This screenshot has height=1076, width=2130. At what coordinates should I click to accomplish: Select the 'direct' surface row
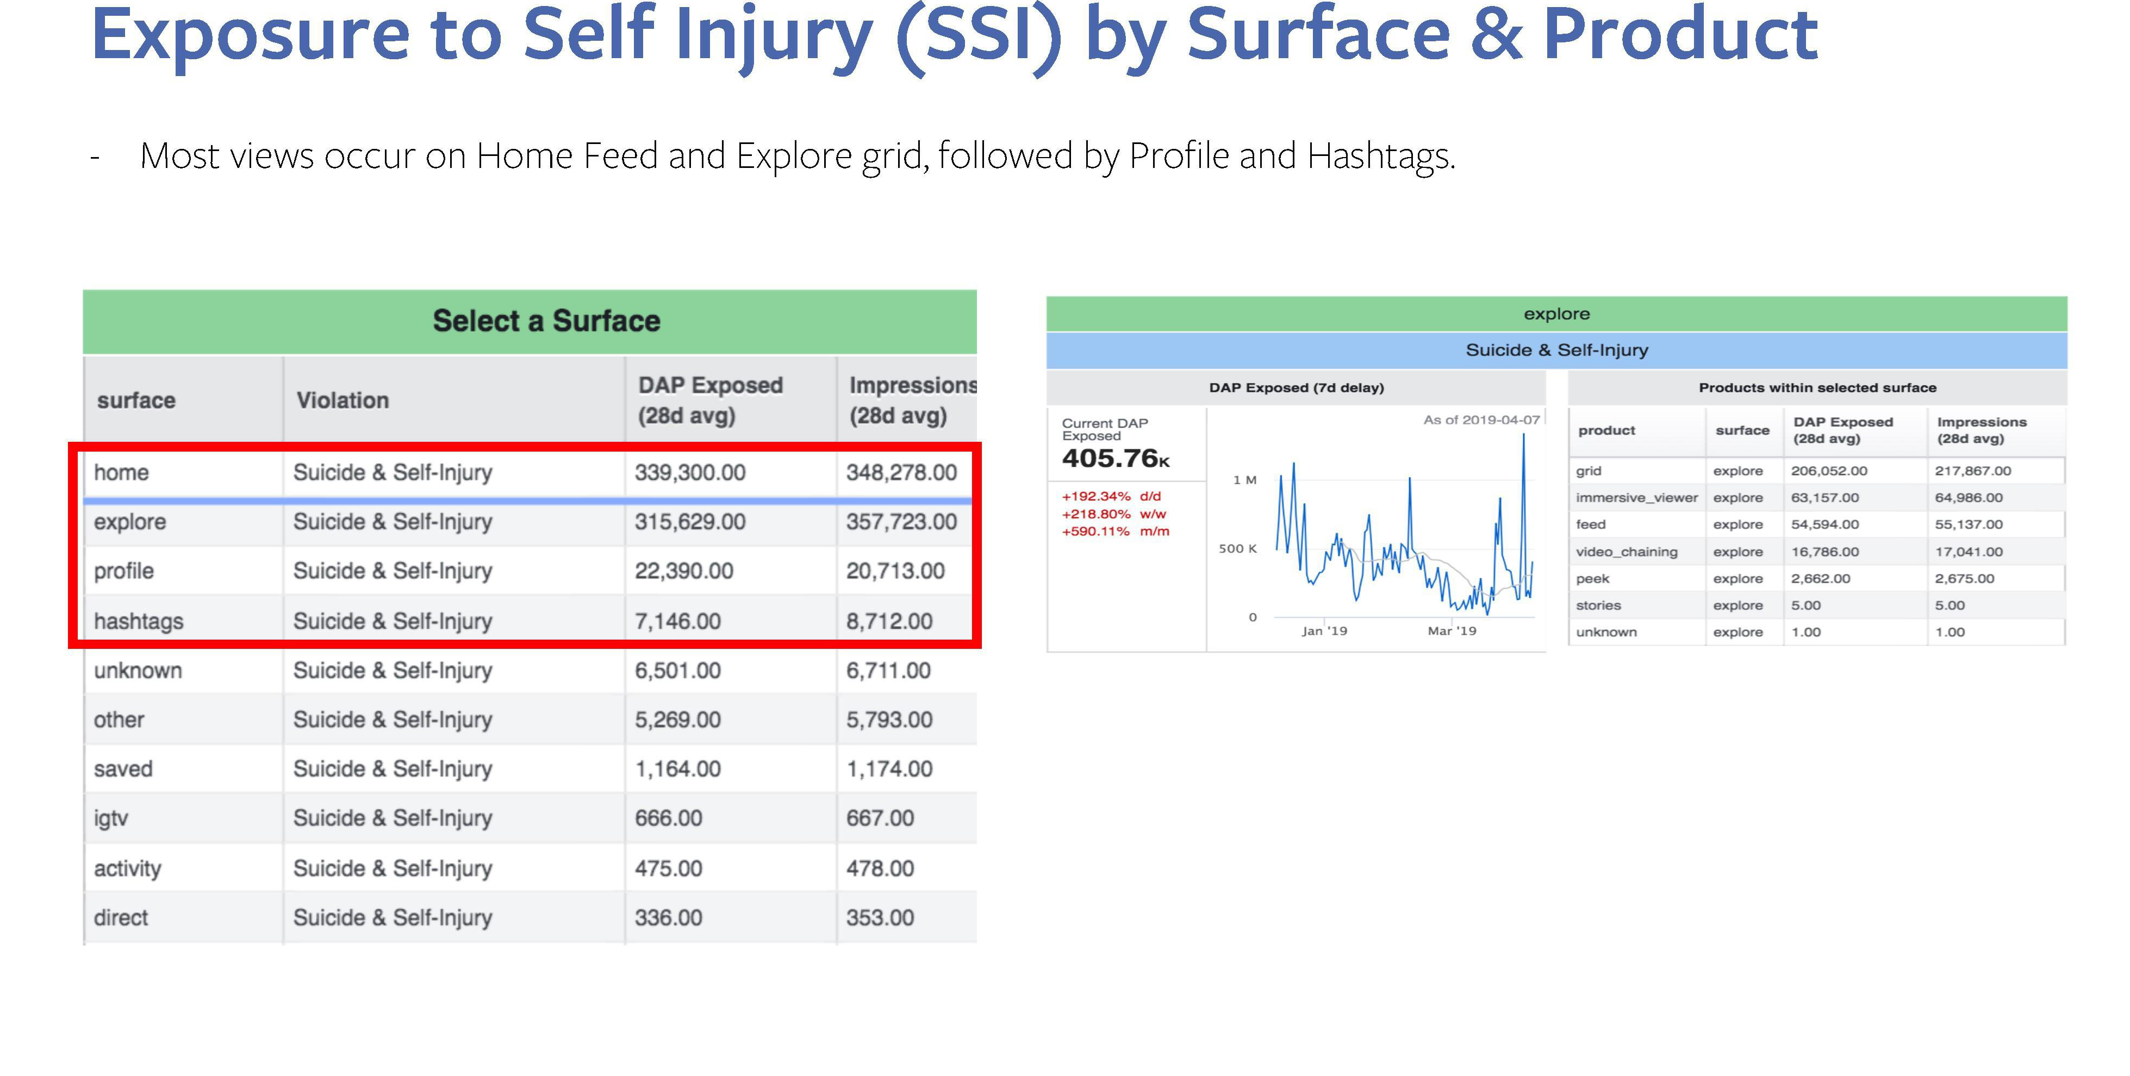coord(529,917)
